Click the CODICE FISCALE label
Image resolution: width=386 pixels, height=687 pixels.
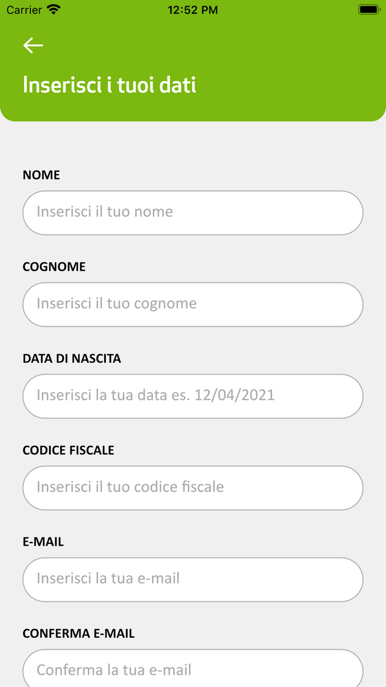(68, 450)
